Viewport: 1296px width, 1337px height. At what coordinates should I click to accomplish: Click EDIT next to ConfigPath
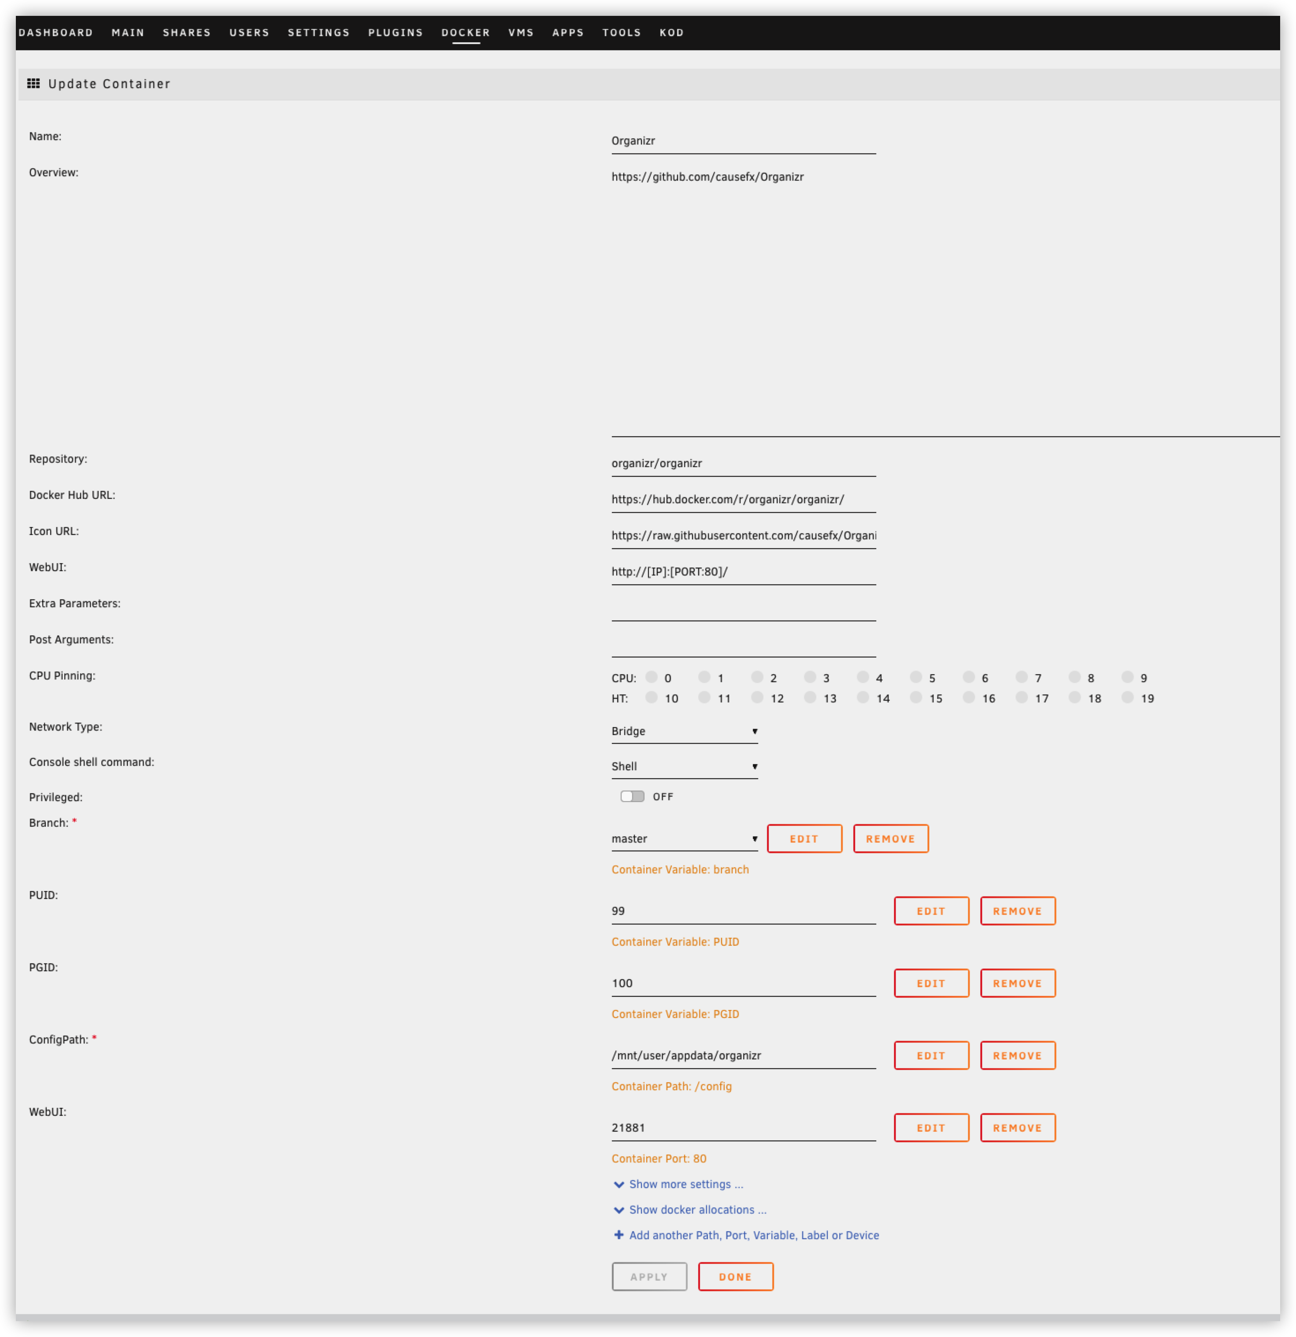pyautogui.click(x=930, y=1055)
